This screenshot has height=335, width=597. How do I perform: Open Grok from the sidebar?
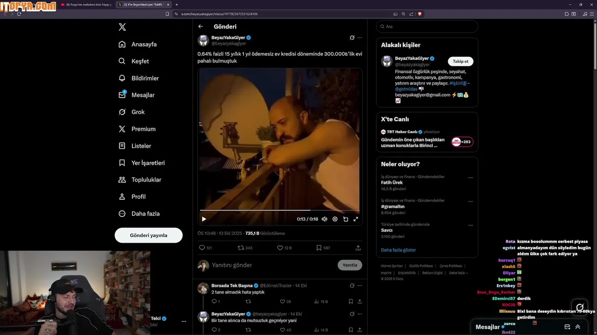132,112
